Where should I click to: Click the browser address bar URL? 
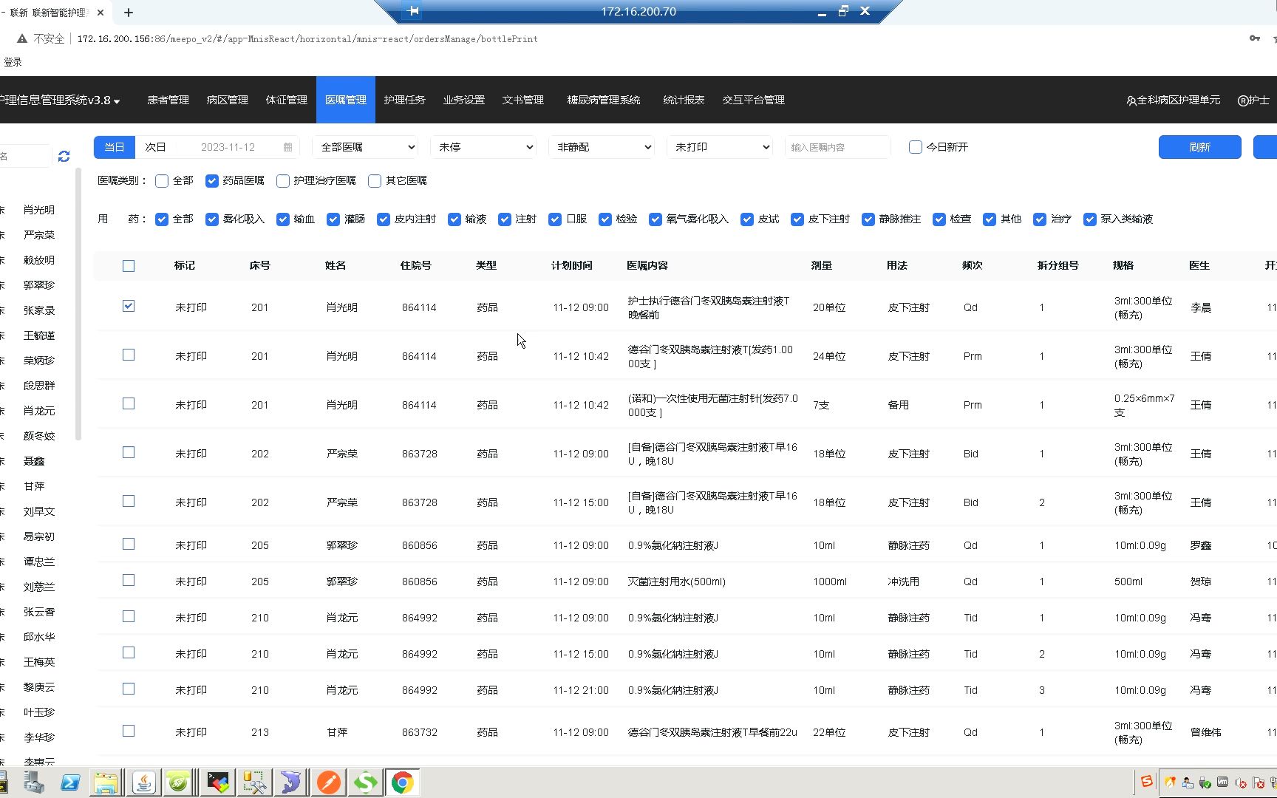pyautogui.click(x=307, y=38)
